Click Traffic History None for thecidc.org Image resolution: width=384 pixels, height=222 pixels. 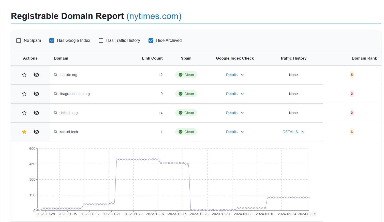pos(293,75)
